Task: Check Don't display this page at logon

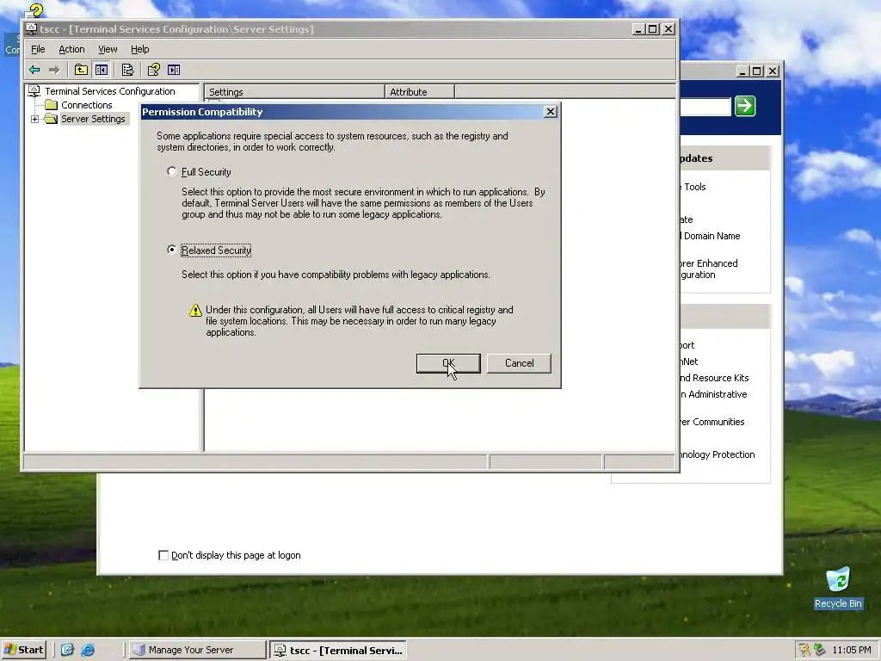Action: click(163, 555)
